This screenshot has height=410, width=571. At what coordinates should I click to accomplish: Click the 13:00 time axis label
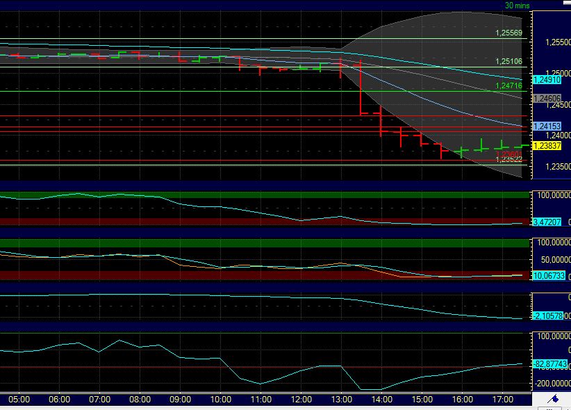click(342, 400)
